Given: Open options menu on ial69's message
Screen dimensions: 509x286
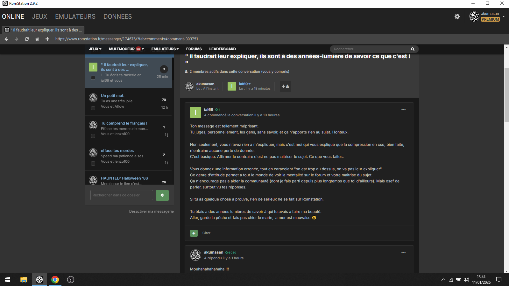Looking at the screenshot, I should pos(403,110).
